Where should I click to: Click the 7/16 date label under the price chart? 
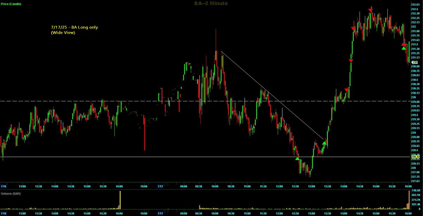pyautogui.click(x=4, y=186)
